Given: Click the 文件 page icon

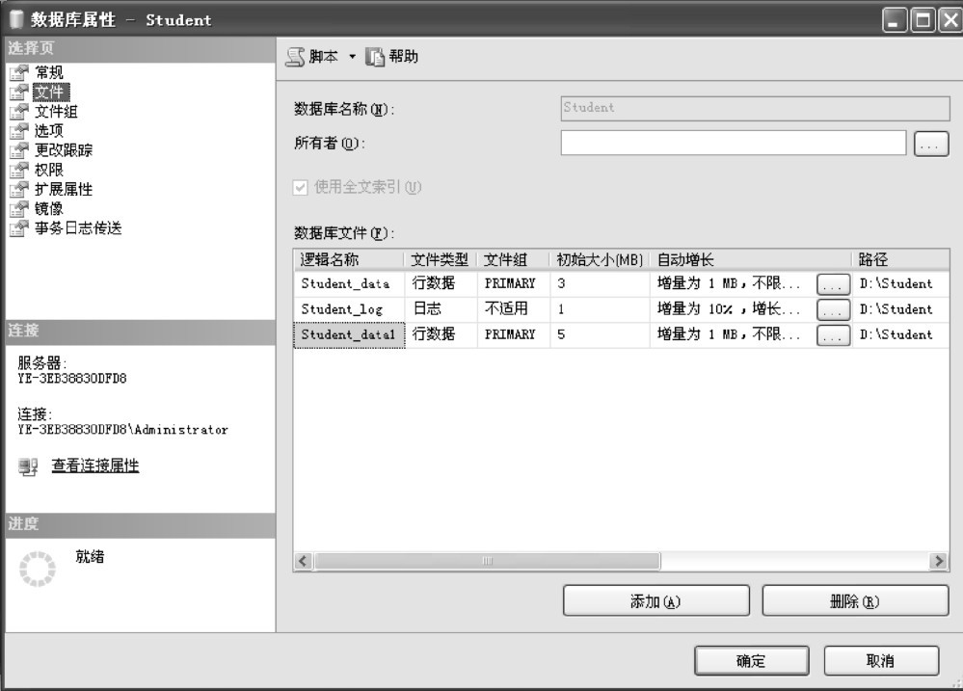Looking at the screenshot, I should point(19,93).
